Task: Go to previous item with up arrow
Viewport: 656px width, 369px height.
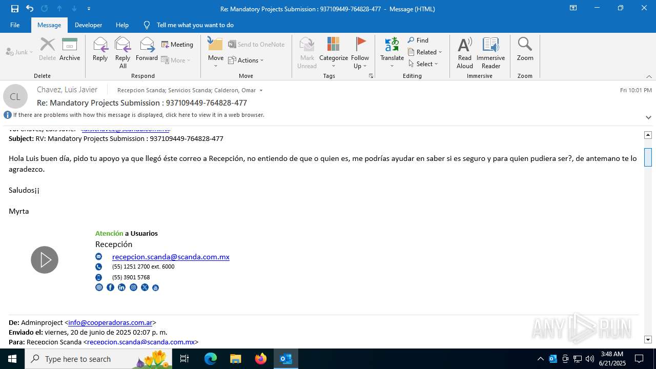Action: pyautogui.click(x=59, y=9)
